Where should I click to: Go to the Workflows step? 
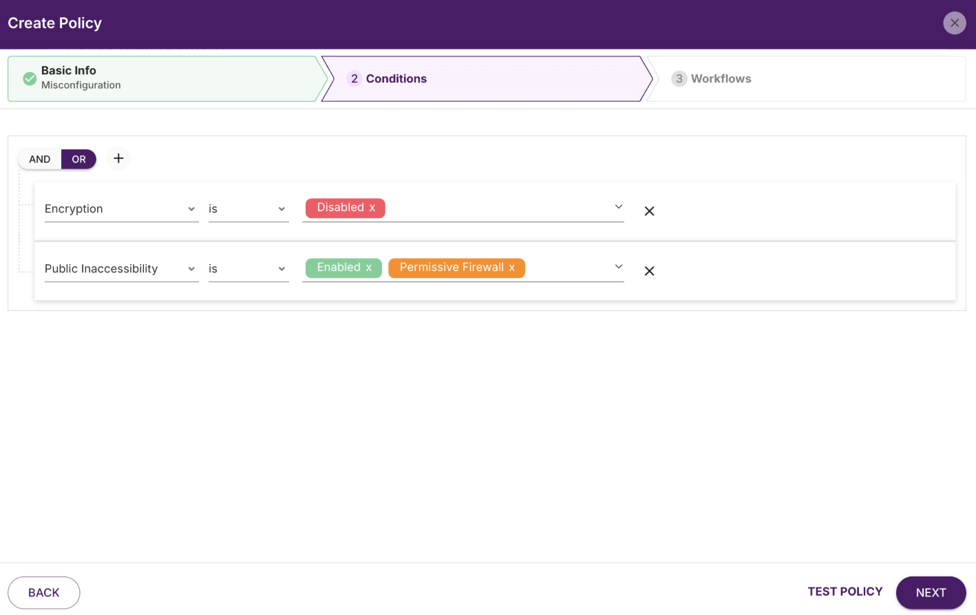point(807,78)
